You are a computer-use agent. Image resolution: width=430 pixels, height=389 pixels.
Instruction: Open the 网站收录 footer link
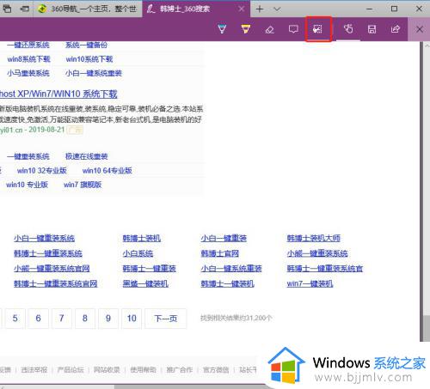pyautogui.click(x=107, y=370)
